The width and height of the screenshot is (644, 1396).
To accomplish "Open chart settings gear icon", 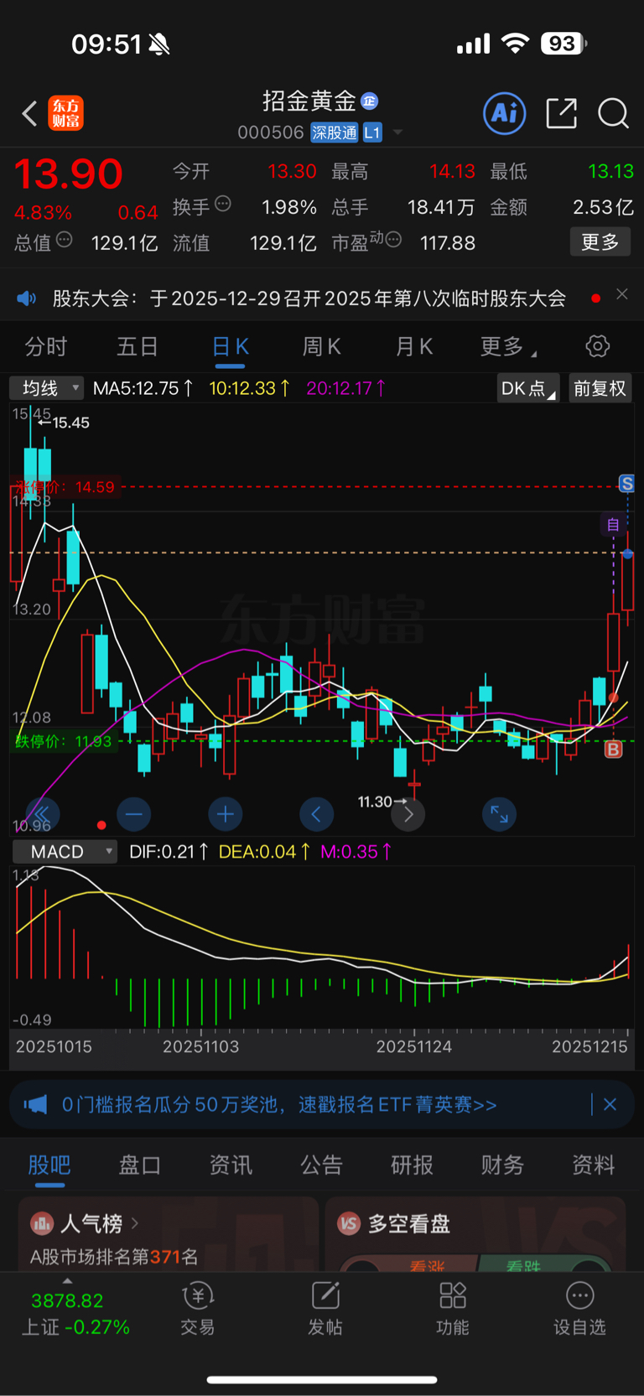I will [x=597, y=346].
